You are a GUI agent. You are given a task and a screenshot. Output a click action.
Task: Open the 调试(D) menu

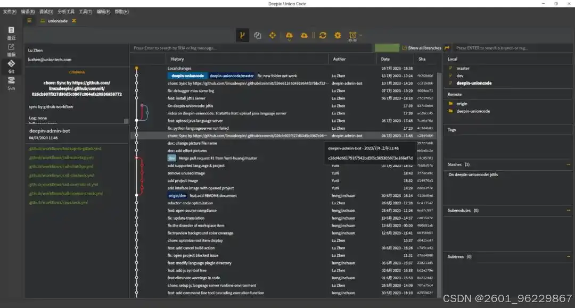point(46,12)
